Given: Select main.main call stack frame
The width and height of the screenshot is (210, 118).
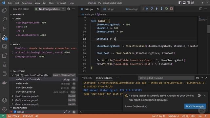Looking at the screenshot, I should point(44,84).
